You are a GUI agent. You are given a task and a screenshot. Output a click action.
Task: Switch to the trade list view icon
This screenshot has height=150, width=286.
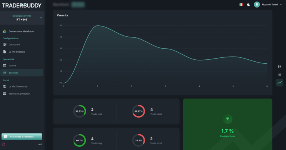point(279,74)
